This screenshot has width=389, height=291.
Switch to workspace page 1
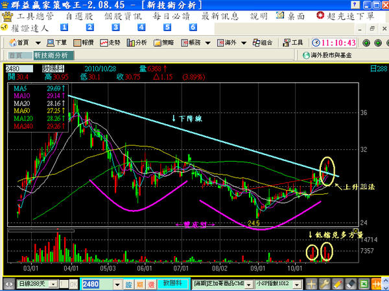pyautogui.click(x=64, y=27)
